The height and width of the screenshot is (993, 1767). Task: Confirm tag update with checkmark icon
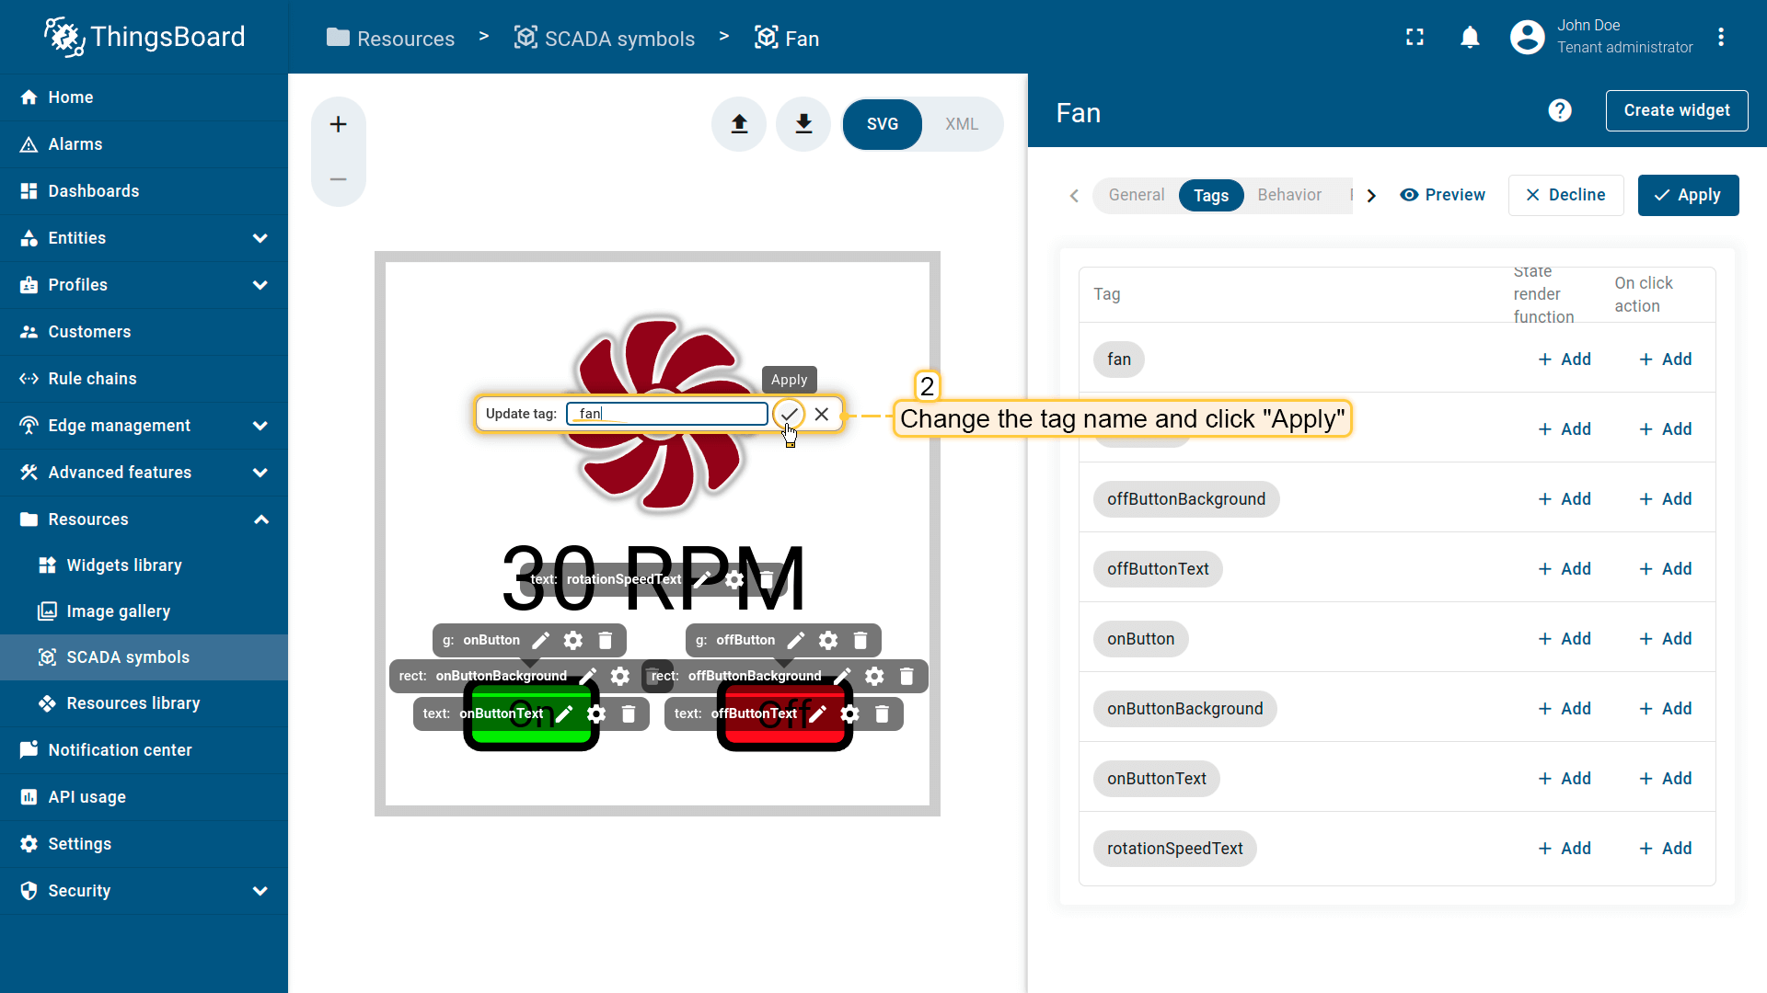coord(789,414)
